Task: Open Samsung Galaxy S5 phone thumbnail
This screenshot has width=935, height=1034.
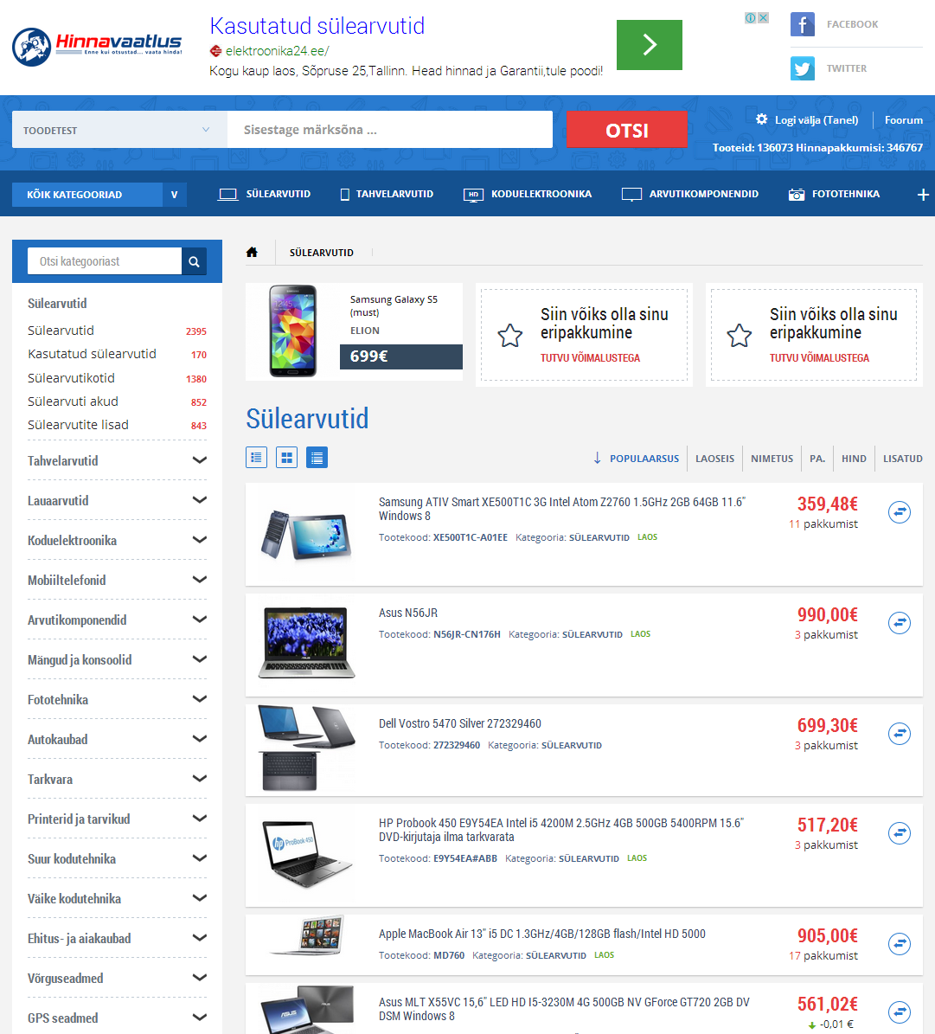Action: [x=292, y=331]
